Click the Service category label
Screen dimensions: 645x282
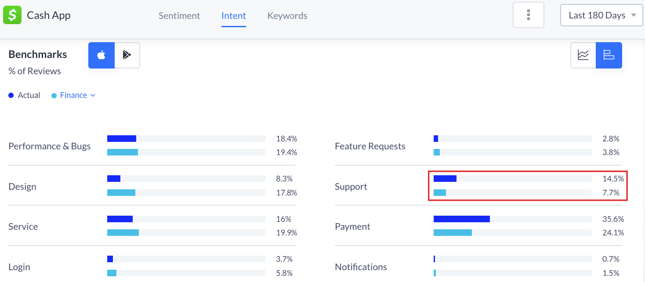point(23,227)
